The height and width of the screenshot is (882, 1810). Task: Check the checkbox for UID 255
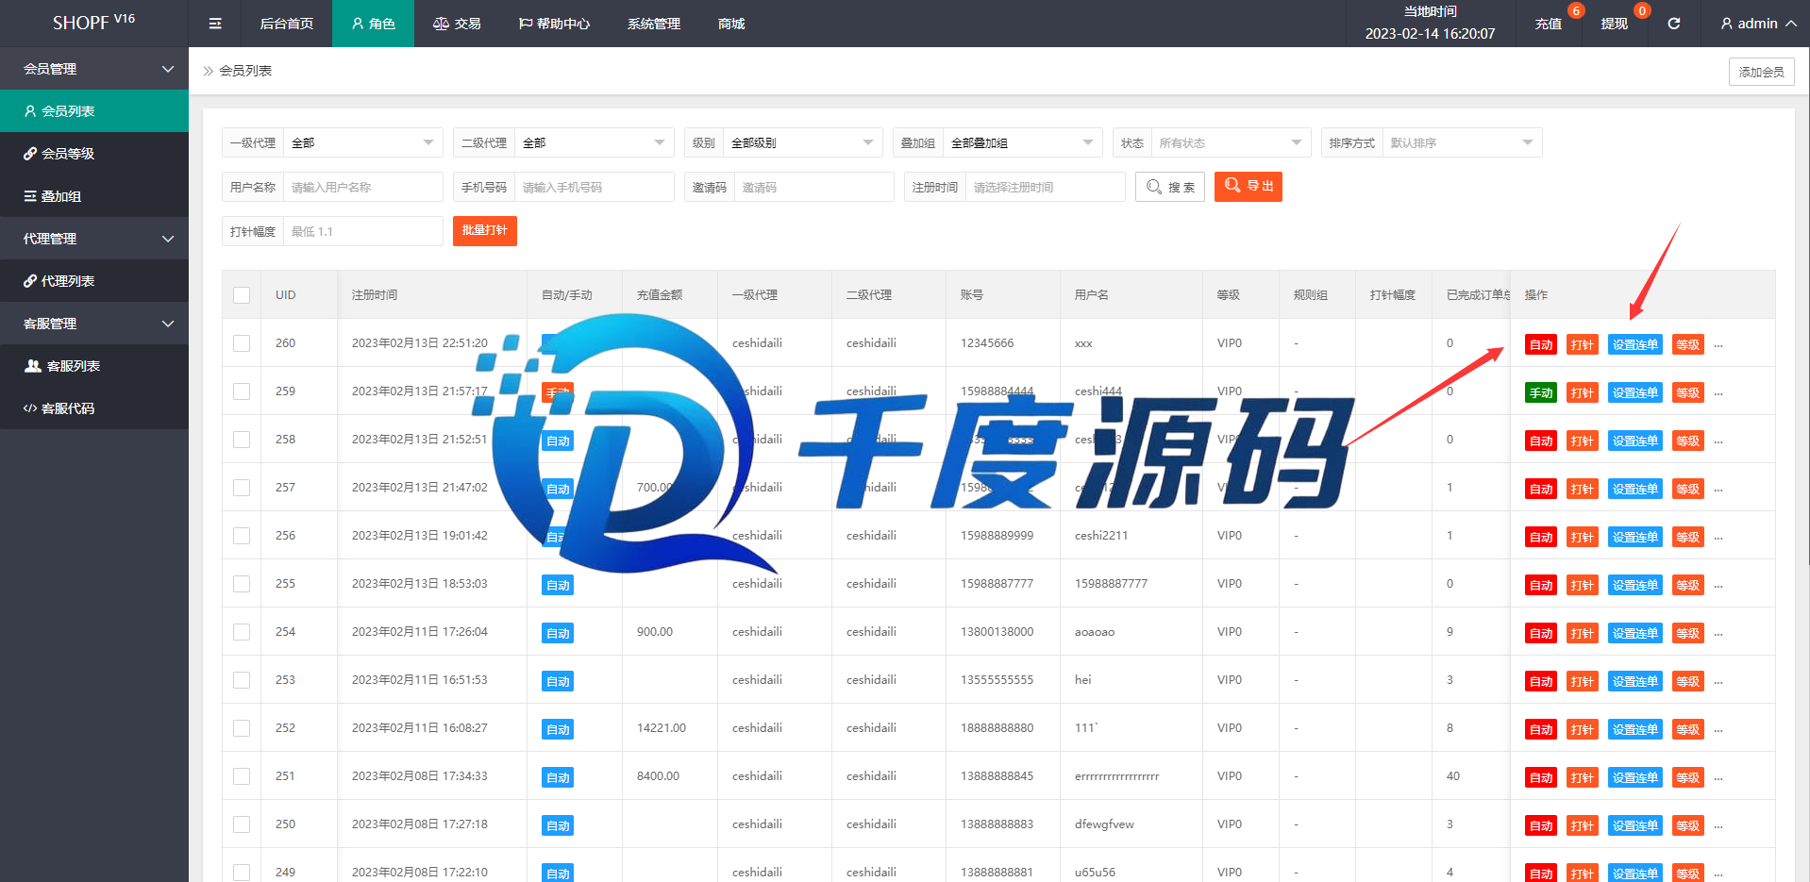242,584
